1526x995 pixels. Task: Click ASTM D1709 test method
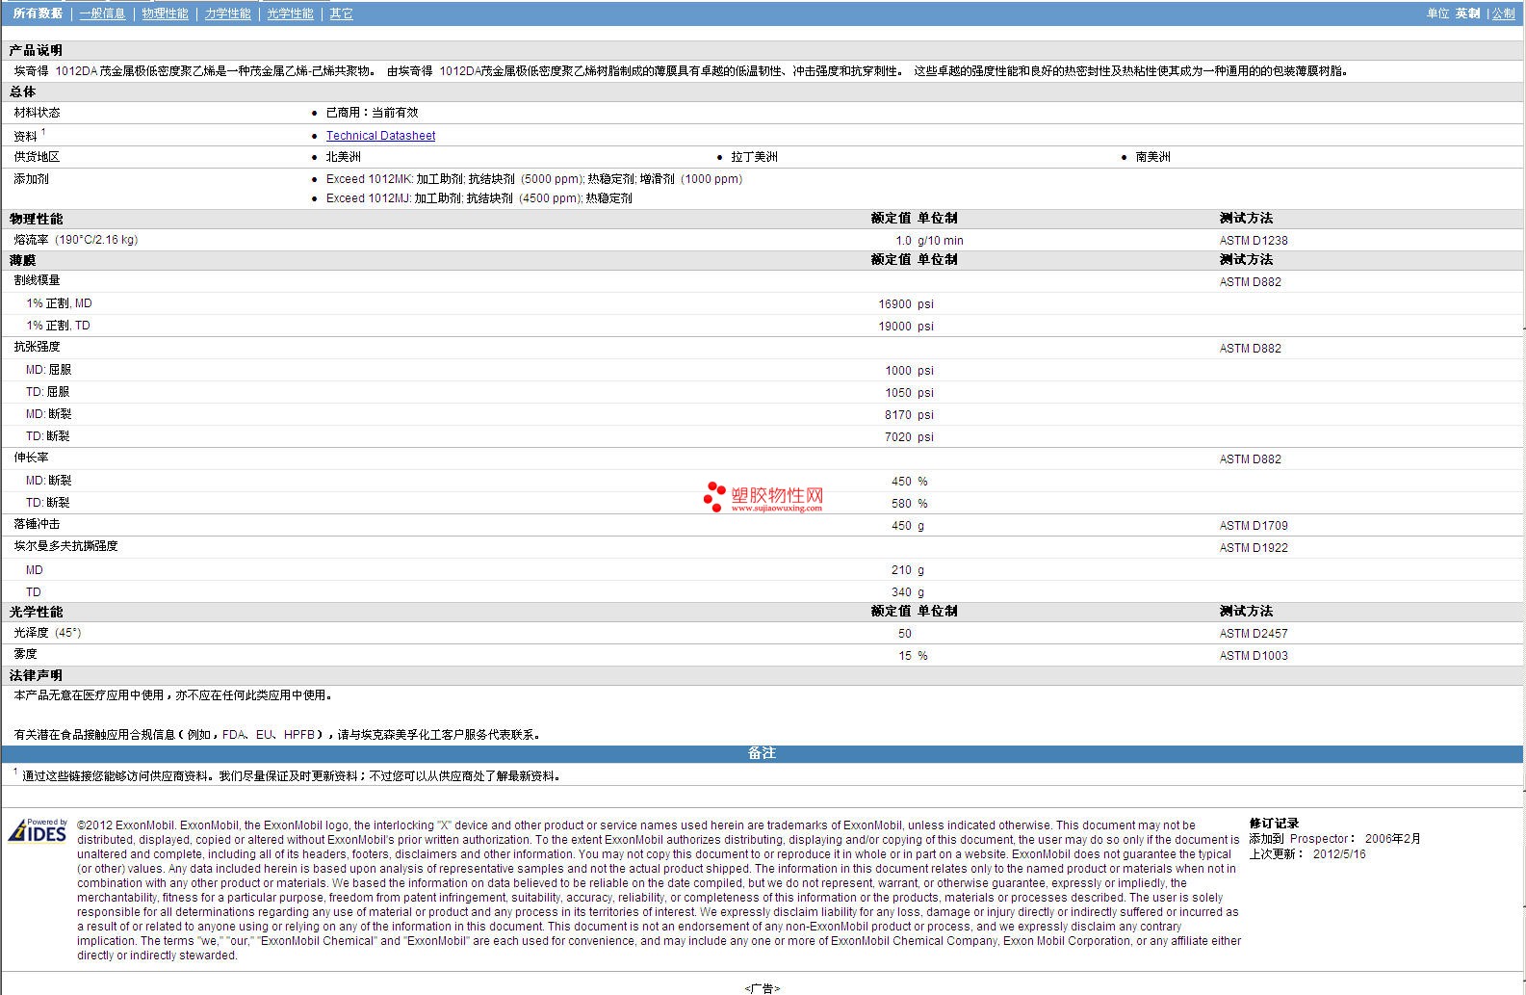click(1254, 526)
